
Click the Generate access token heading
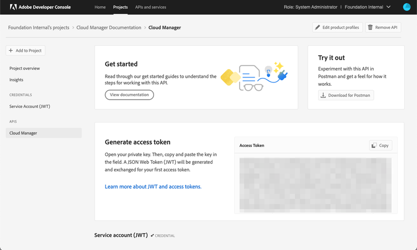137,142
